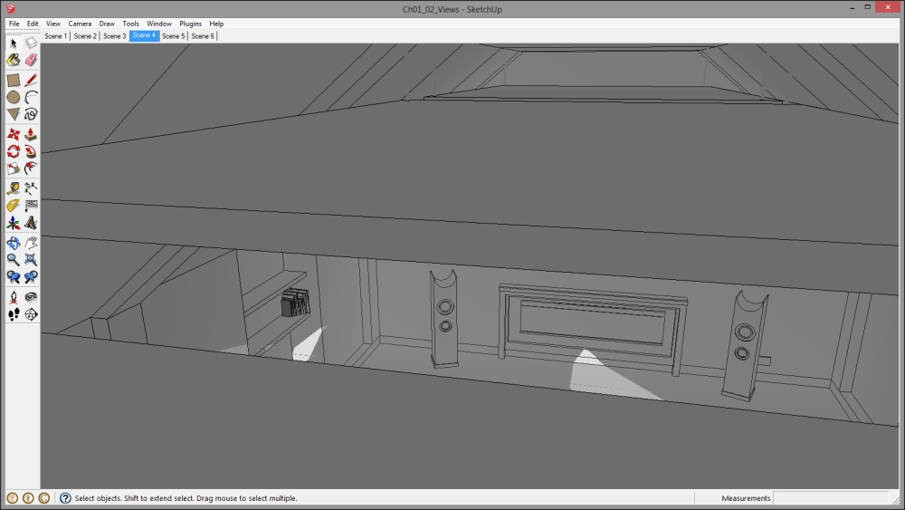
Task: Click the second round status bar icon
Action: (28, 498)
